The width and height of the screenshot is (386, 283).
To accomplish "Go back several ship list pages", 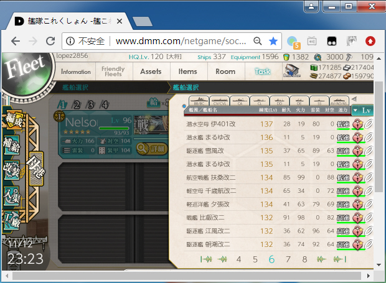I will pos(222,259).
